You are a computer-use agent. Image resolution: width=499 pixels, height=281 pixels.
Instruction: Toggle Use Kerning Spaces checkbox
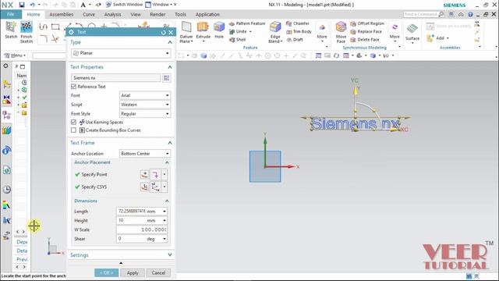point(73,122)
